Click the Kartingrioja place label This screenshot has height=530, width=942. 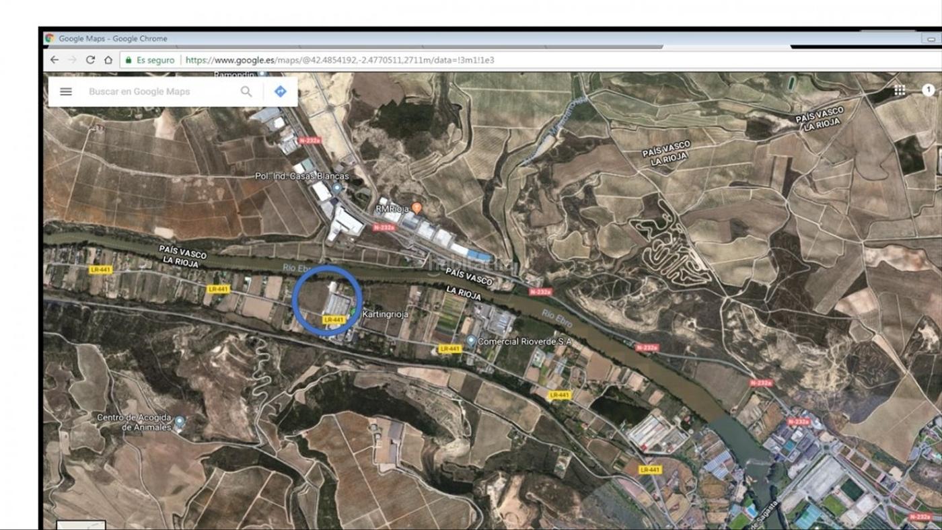pyautogui.click(x=385, y=314)
